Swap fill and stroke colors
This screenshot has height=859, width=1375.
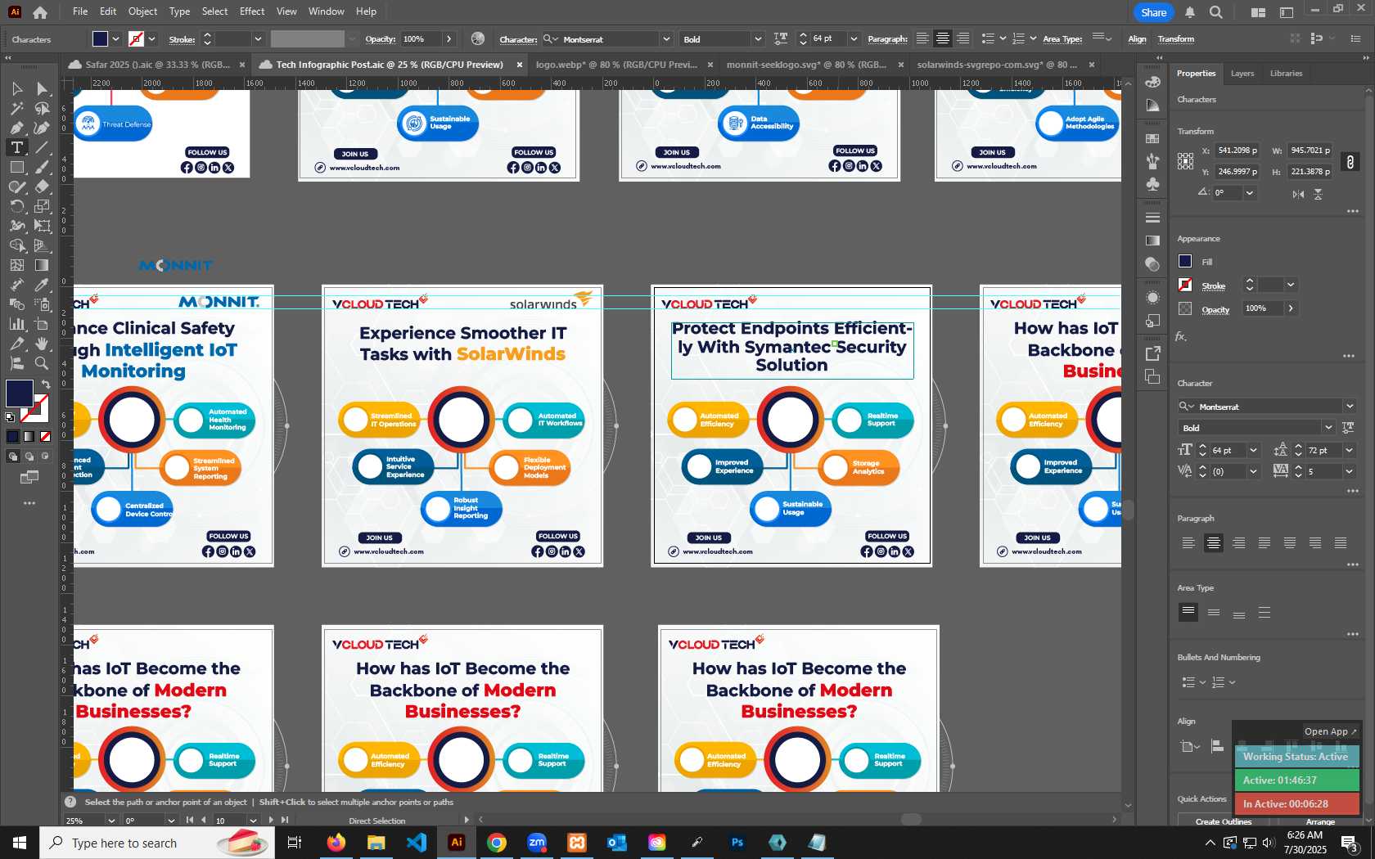pos(46,384)
